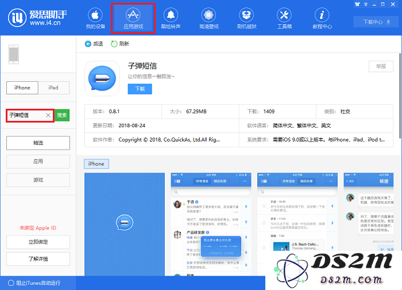Open the 酷炫铃声 ringtones section
The image size is (402, 290).
coord(171,18)
